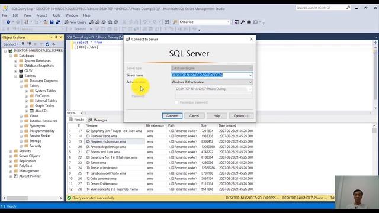
Task: Click the Paste icon in toolbar
Action: (x=137, y=22)
